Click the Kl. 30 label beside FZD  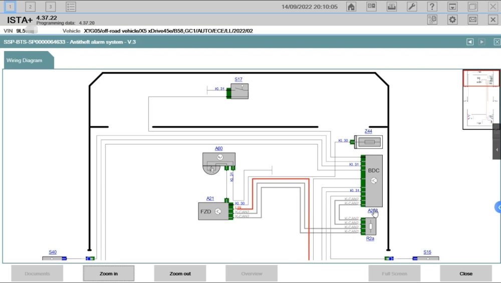240,203
